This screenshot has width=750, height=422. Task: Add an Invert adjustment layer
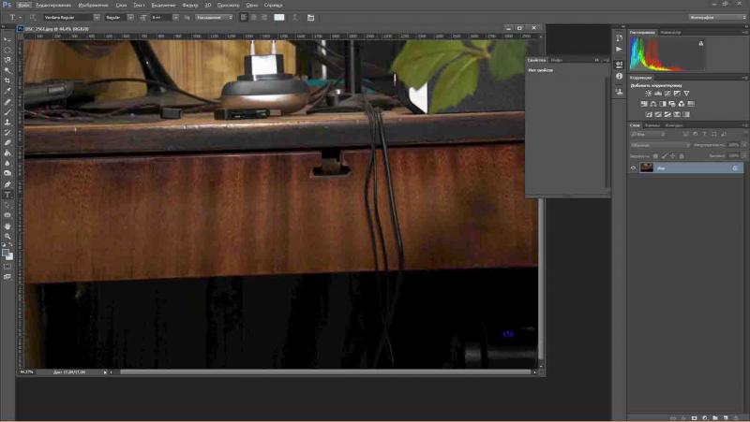[649, 114]
